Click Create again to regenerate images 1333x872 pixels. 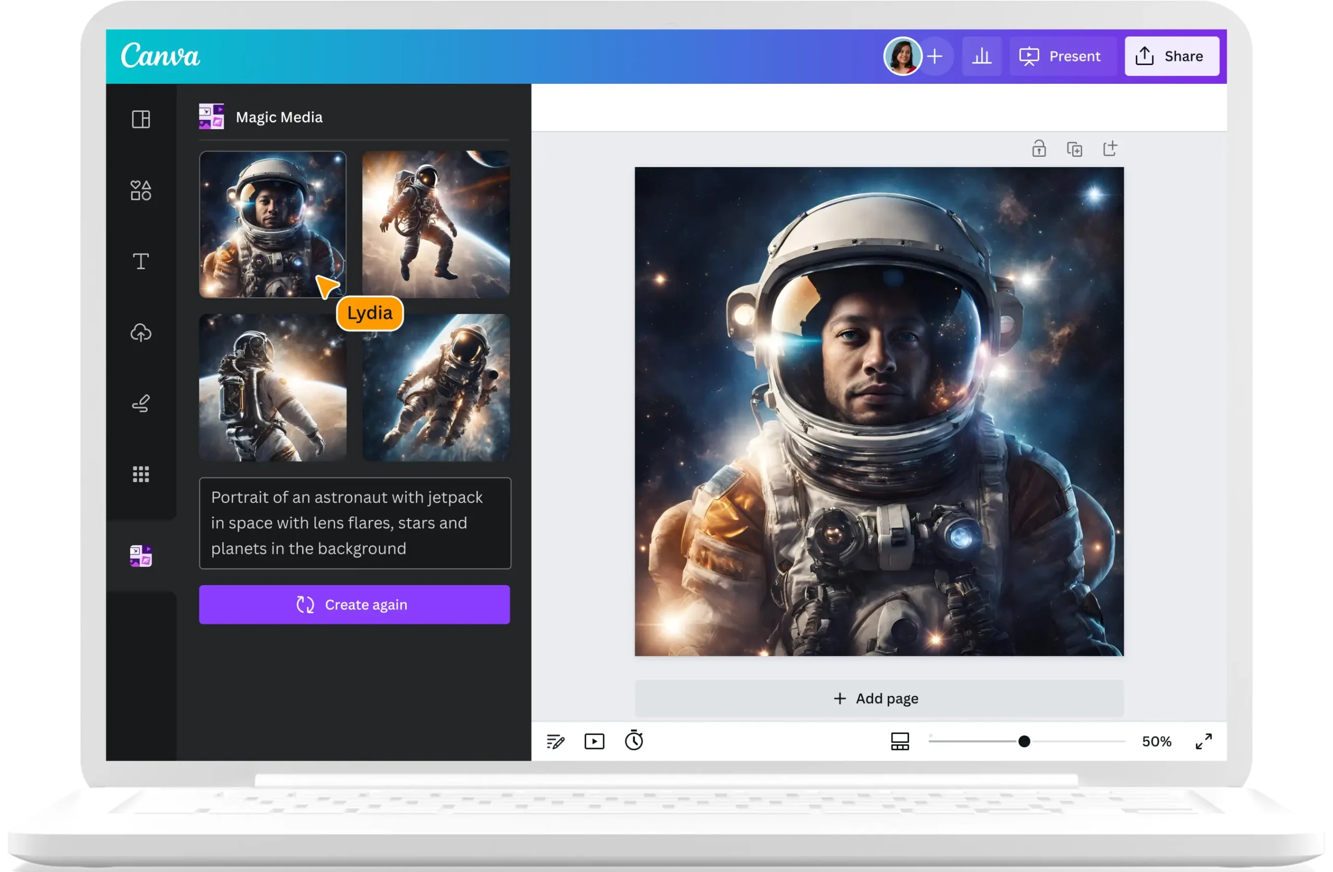coord(355,604)
